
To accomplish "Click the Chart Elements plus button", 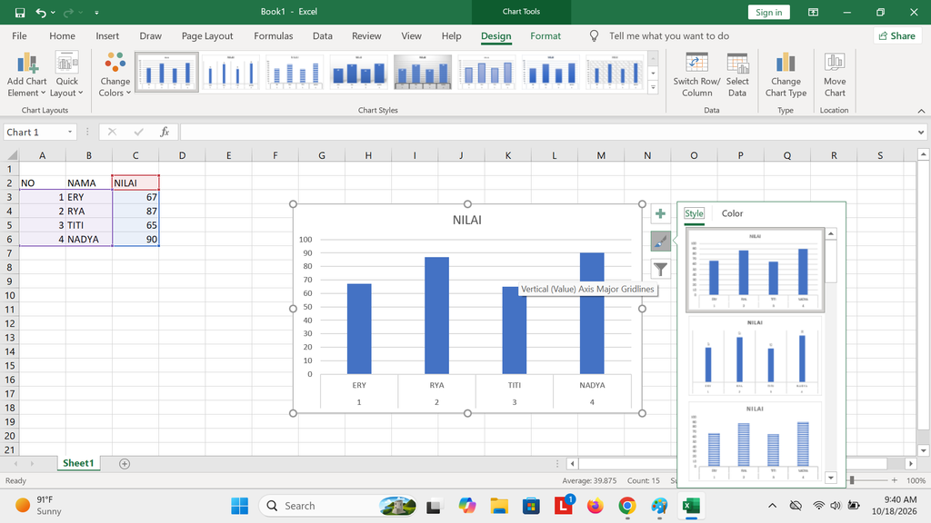I will click(x=660, y=213).
